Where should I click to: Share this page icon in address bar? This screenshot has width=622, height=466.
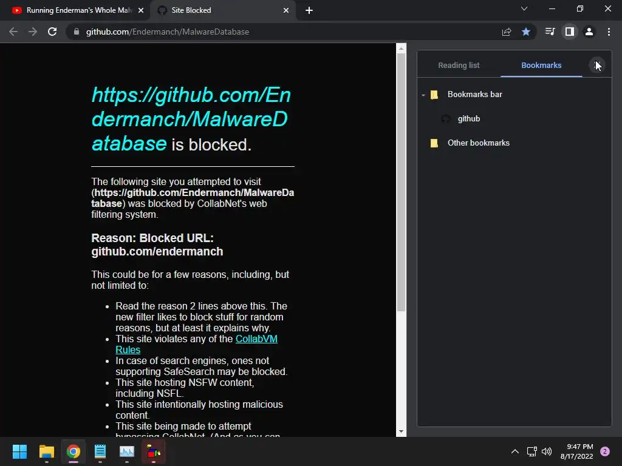click(507, 32)
